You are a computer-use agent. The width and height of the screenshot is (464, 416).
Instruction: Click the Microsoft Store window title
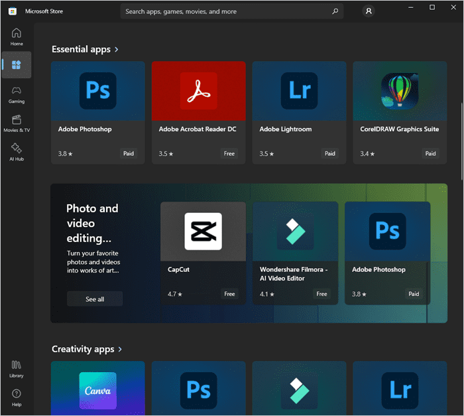coord(44,11)
